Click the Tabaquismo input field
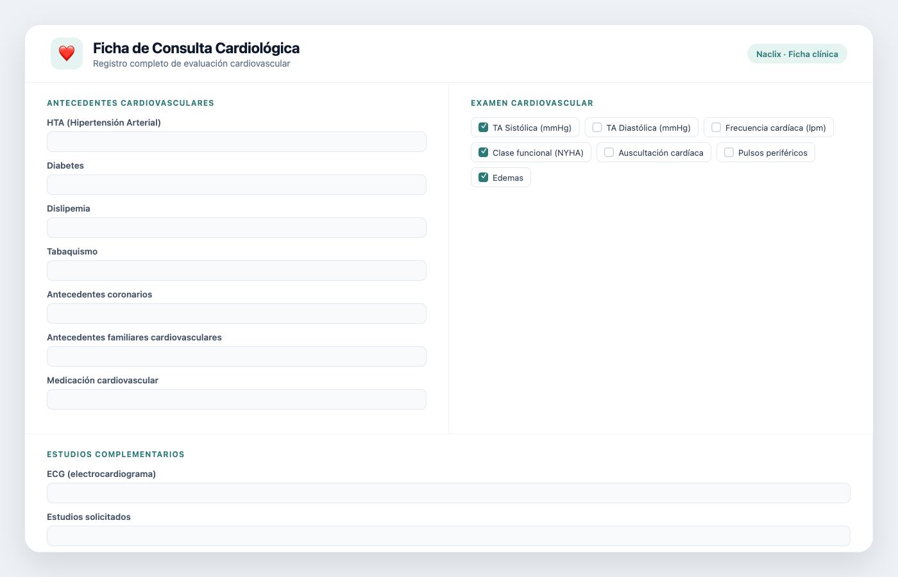Screen dimensions: 898x577 (x=237, y=271)
